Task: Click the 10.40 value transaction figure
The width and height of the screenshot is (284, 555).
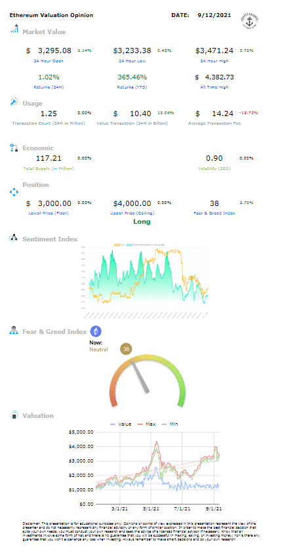Action: click(x=132, y=113)
